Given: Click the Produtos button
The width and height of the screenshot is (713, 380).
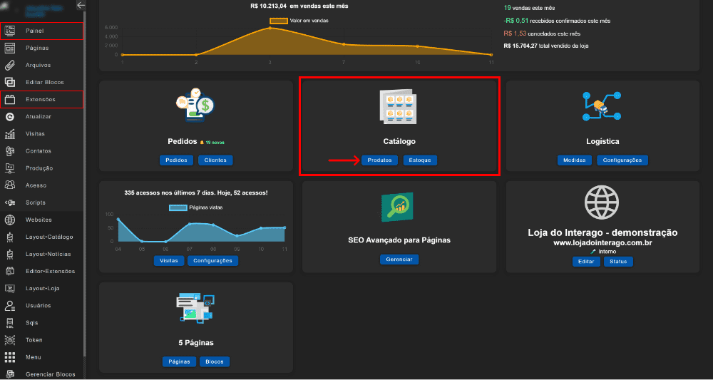Looking at the screenshot, I should [x=379, y=160].
